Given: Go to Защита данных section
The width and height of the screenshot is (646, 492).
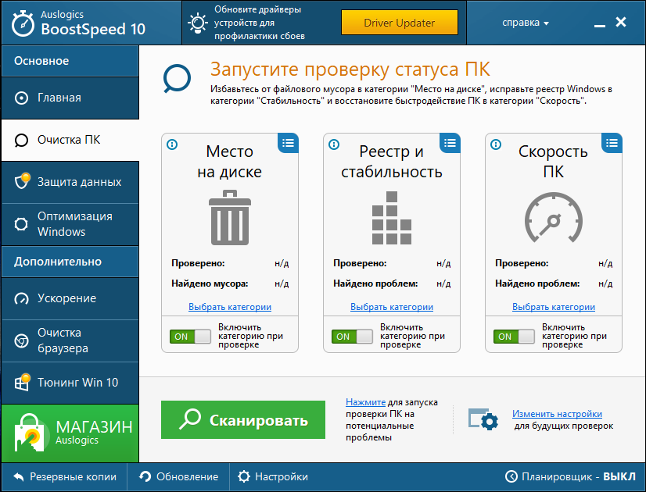Looking at the screenshot, I should pos(70,182).
